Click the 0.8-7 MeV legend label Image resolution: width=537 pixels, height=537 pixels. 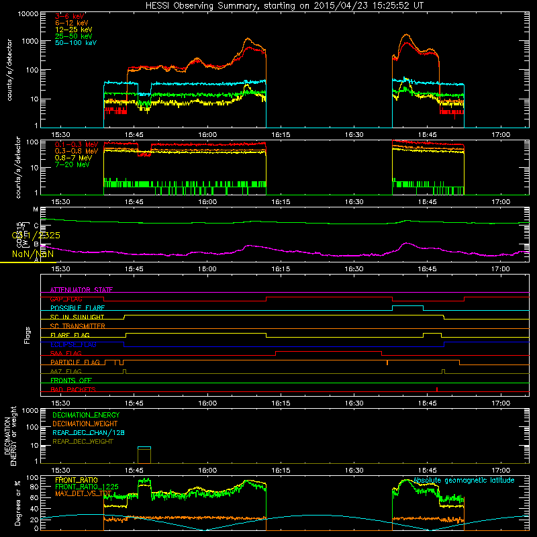click(x=73, y=158)
